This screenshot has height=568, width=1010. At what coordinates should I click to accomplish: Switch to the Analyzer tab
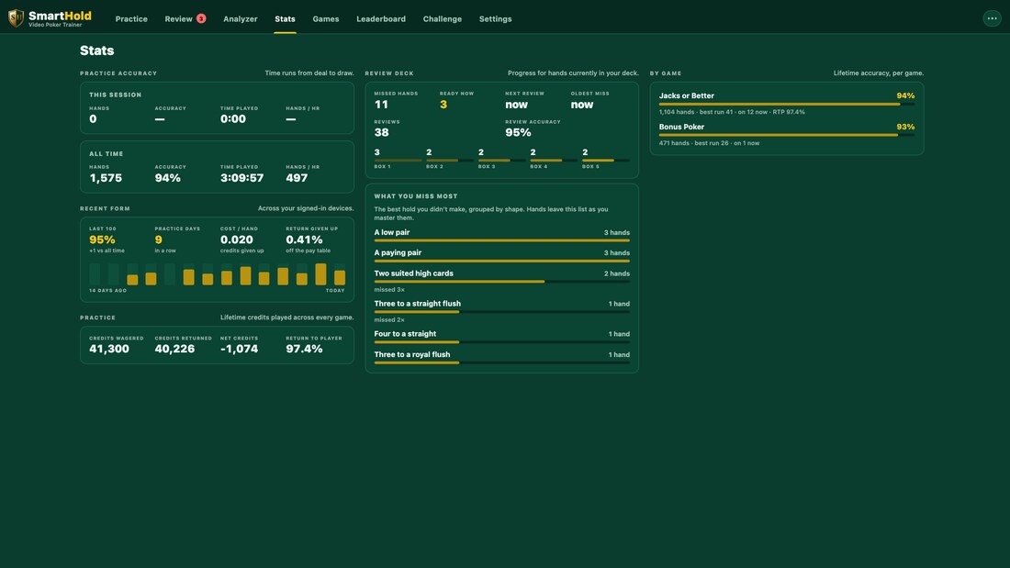241,19
